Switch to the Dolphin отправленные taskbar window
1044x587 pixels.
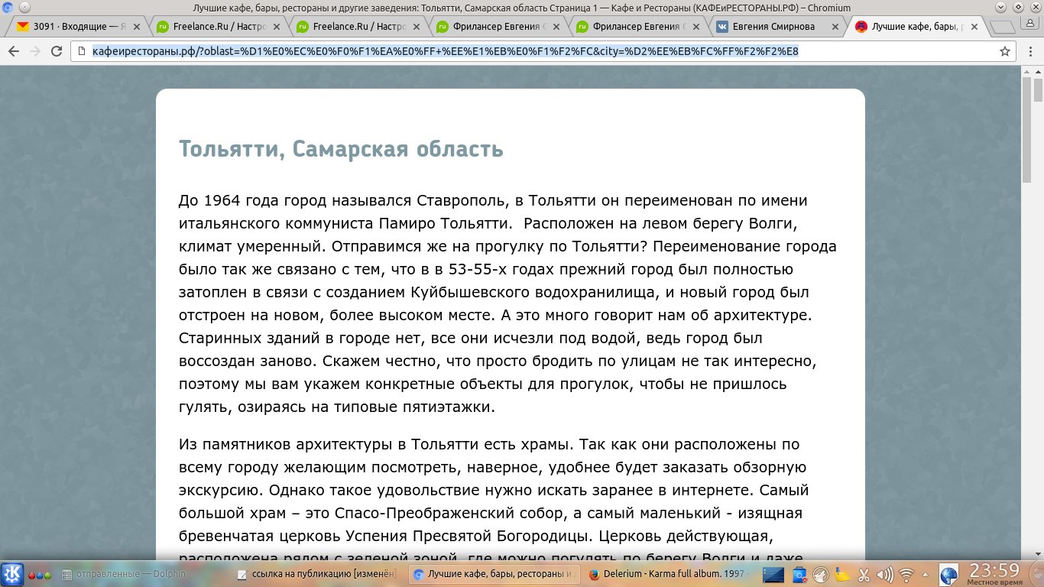(143, 575)
